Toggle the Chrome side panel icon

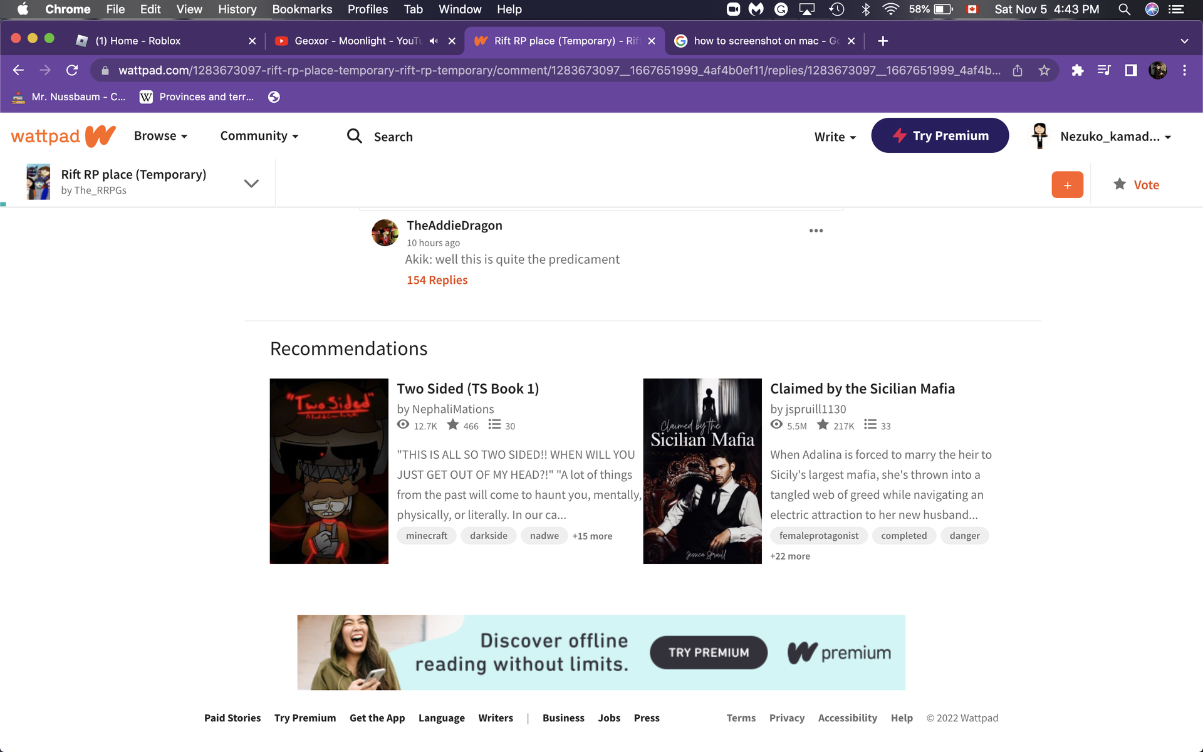[x=1131, y=70]
